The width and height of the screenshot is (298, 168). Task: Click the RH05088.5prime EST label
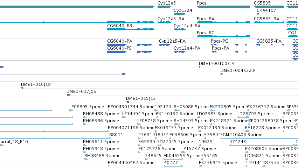pos(192,107)
